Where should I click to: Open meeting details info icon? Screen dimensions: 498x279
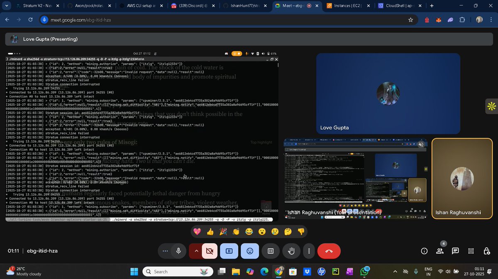[424, 251]
